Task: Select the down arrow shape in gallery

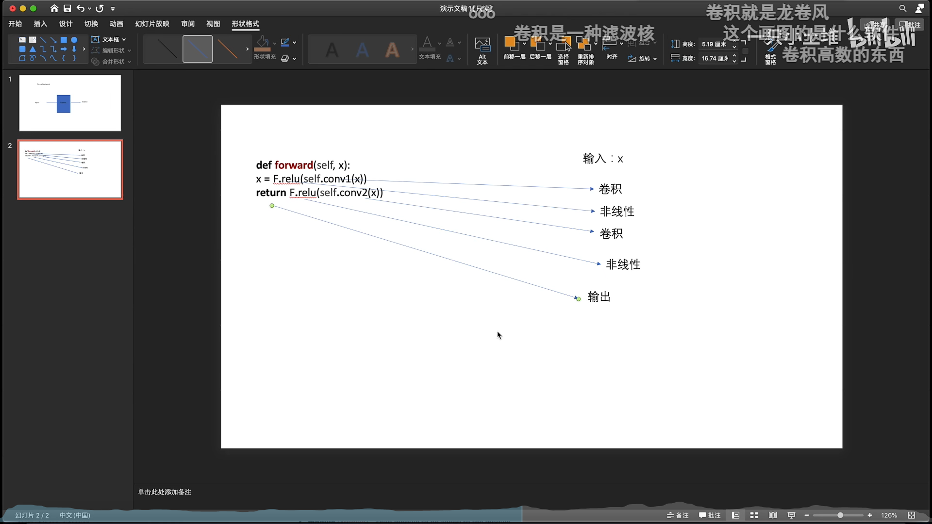Action: [74, 49]
